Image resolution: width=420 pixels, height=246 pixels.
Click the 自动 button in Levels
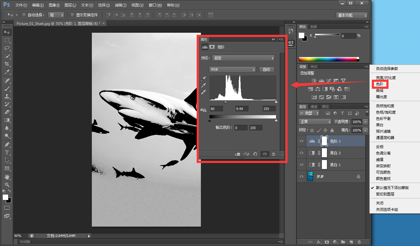click(266, 69)
